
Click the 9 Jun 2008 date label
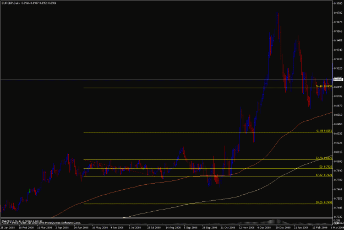pos(118,228)
